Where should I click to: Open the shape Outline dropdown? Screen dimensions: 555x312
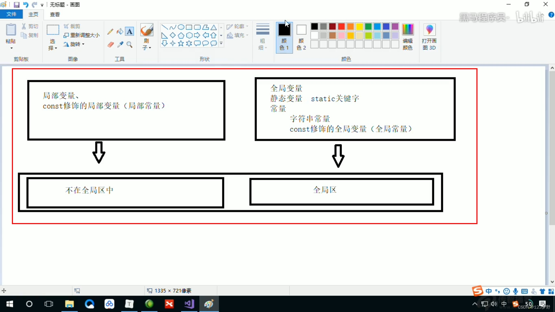[237, 27]
